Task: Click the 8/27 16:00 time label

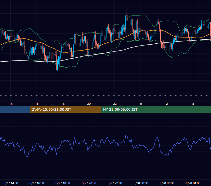Action: (37, 183)
